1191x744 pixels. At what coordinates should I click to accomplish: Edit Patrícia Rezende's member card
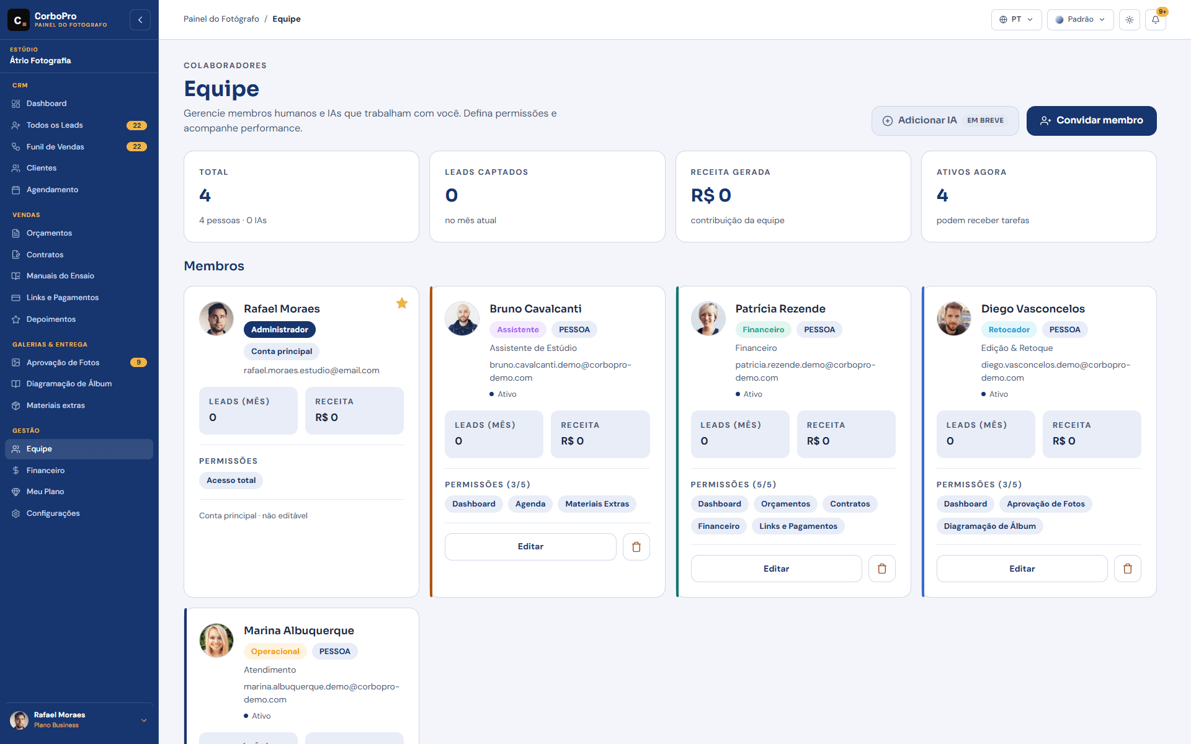(x=776, y=569)
